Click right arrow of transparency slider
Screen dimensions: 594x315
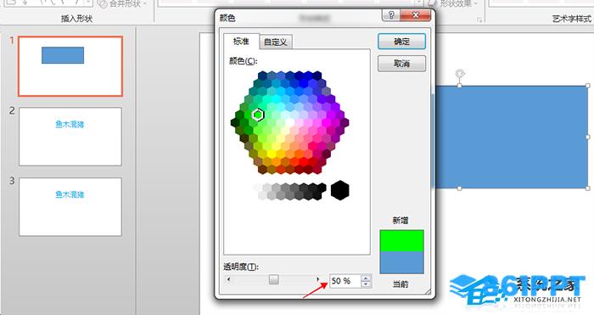click(x=318, y=279)
